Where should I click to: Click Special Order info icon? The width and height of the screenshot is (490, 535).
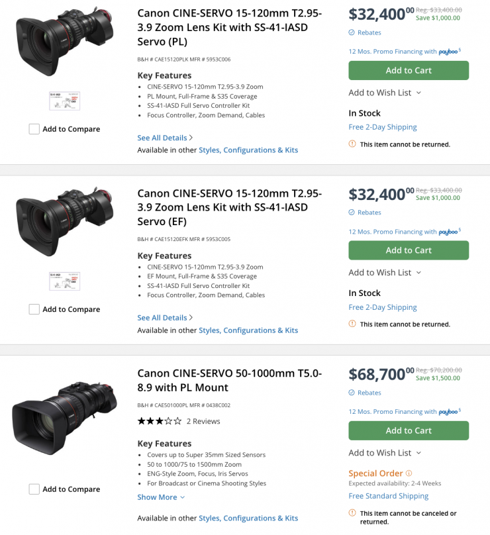[x=409, y=473]
